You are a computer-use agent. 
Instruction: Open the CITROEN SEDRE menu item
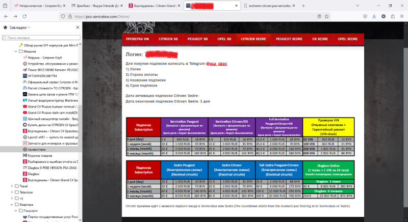click(252, 39)
